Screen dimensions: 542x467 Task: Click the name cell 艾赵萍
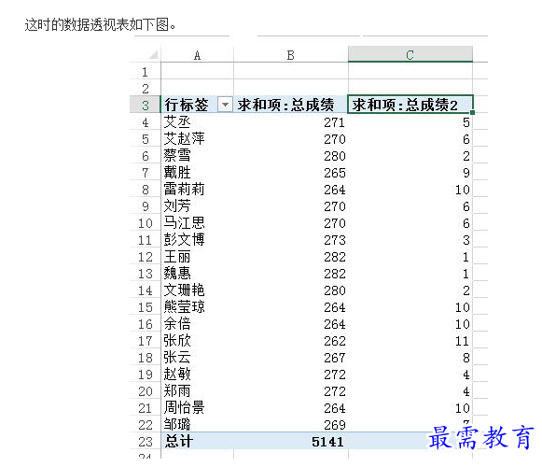coord(184,139)
